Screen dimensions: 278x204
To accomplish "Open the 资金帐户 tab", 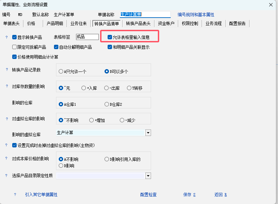I will tap(166, 23).
